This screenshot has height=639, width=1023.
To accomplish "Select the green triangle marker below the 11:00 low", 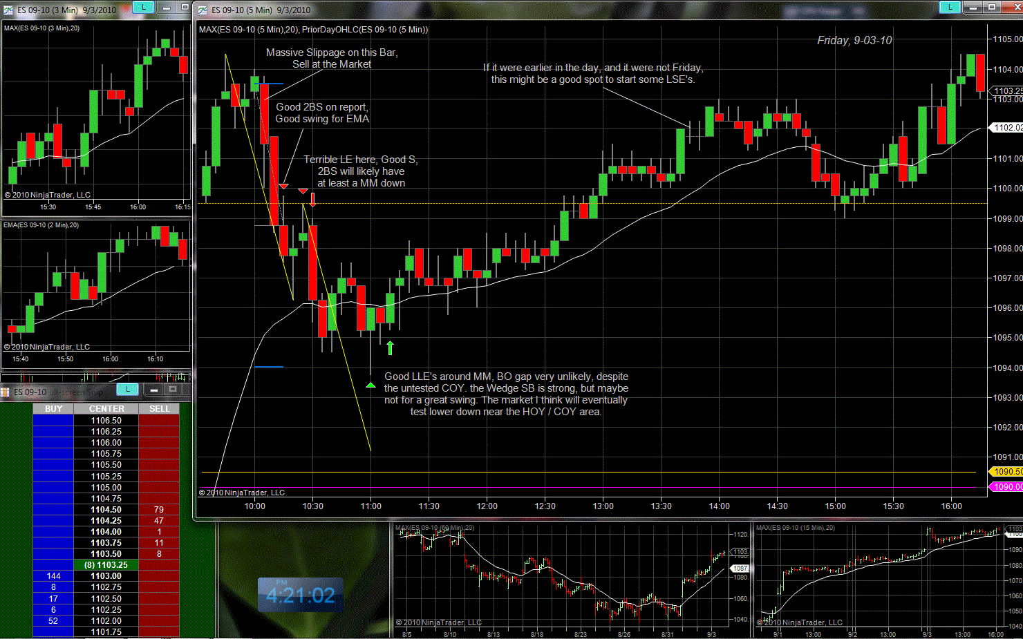I will pyautogui.click(x=370, y=385).
